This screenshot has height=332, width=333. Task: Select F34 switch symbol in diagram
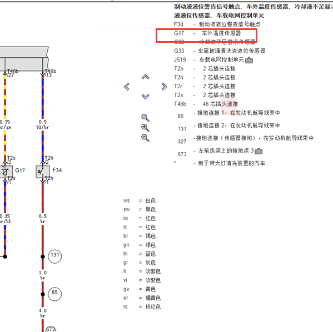tap(42, 172)
